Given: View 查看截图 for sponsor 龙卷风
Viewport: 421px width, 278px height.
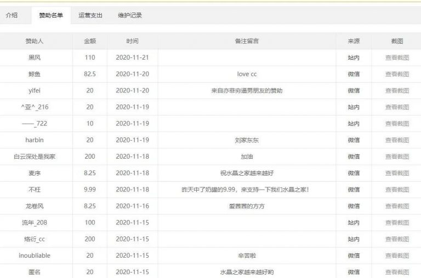Looking at the screenshot, I should tap(397, 206).
